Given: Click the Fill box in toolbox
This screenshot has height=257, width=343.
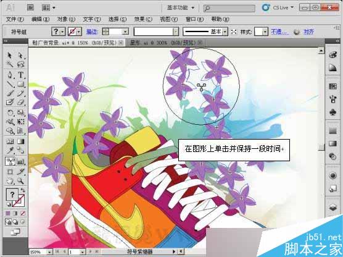Looking at the screenshot, I should tap(12, 195).
